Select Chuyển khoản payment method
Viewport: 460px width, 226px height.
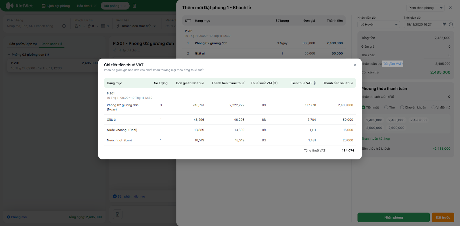point(402,108)
